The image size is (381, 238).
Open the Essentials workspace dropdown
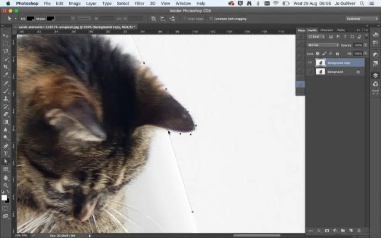click(362, 19)
